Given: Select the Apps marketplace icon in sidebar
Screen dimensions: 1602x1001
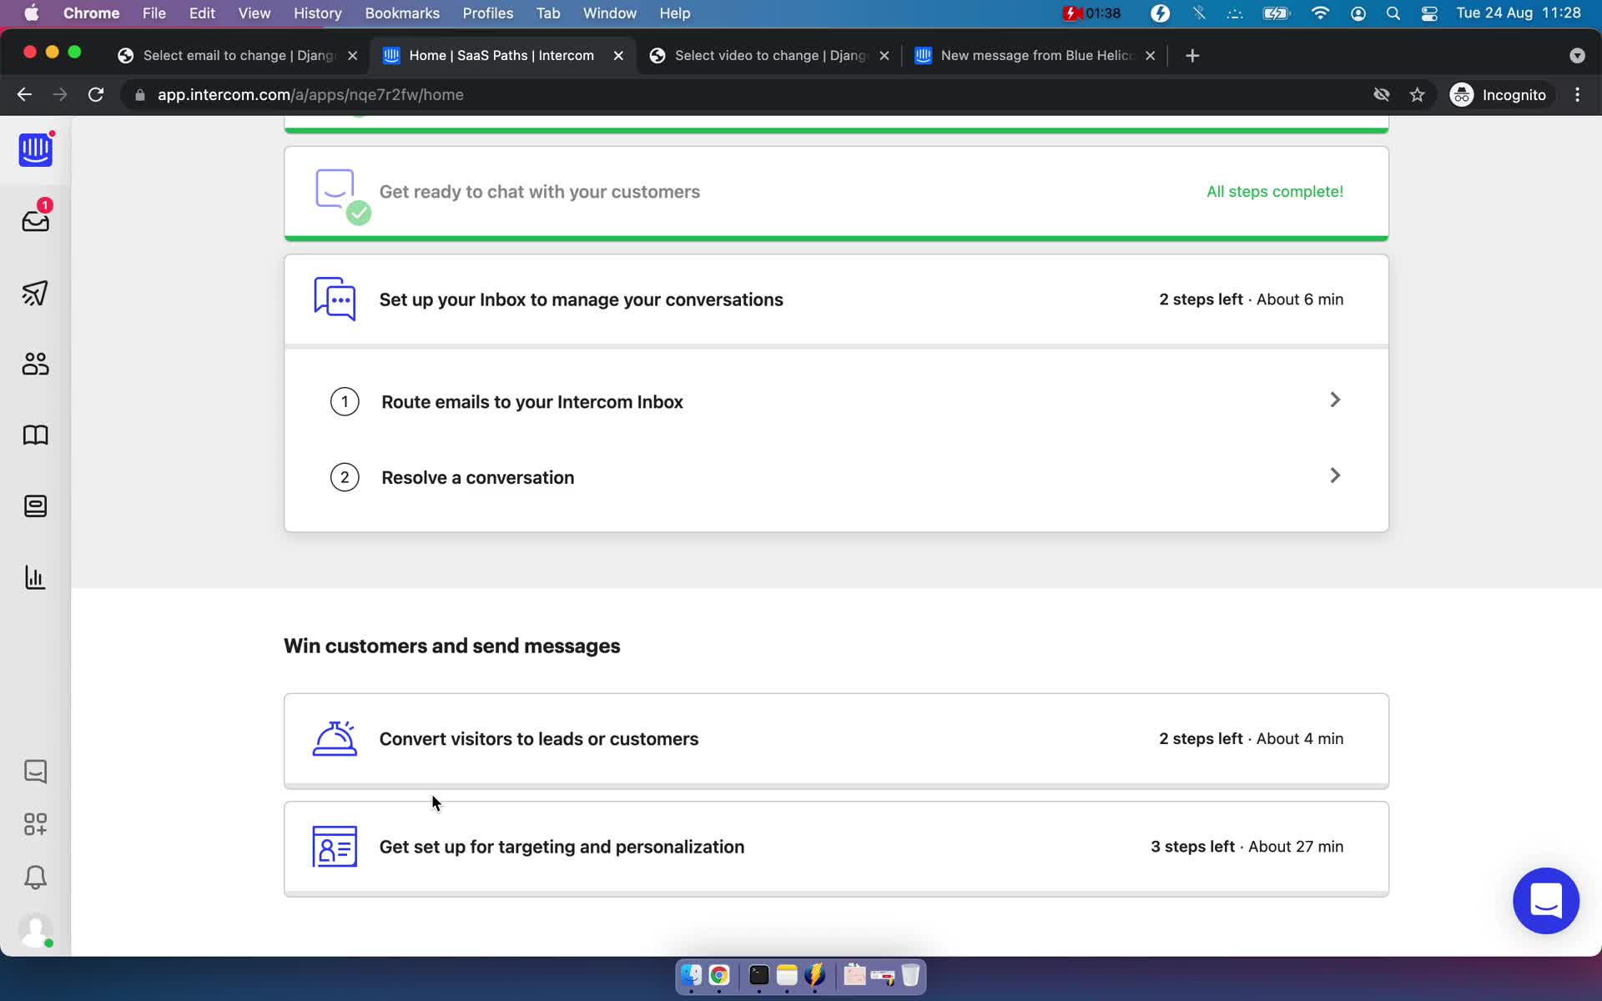Looking at the screenshot, I should [x=34, y=823].
